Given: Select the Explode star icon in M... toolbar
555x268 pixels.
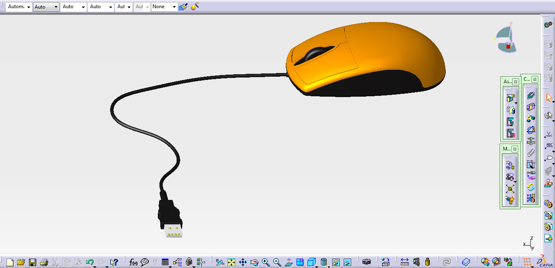Looking at the screenshot, I should coord(510,199).
